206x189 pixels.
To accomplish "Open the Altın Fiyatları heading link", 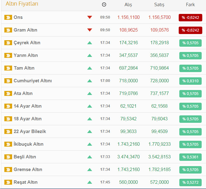I will (x=22, y=4).
